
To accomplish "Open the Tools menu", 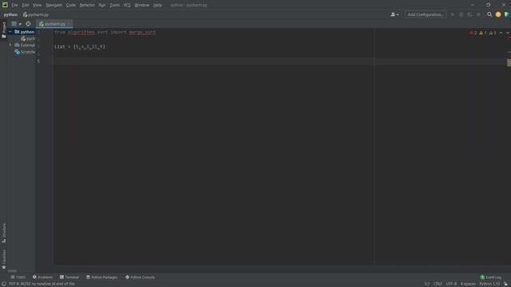I will pos(115,6).
